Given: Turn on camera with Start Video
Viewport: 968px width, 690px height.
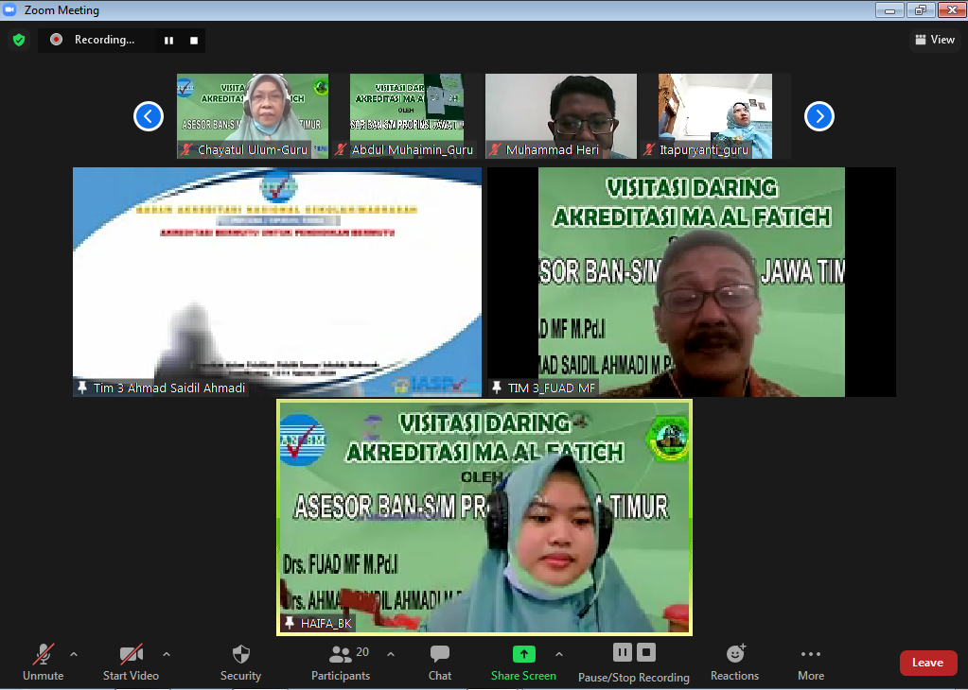Looking at the screenshot, I should click(x=131, y=661).
